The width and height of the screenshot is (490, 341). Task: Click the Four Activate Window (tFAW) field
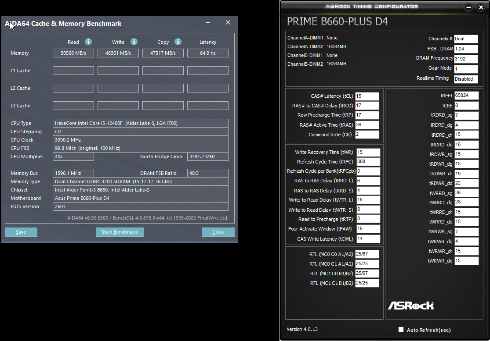pyautogui.click(x=368, y=229)
